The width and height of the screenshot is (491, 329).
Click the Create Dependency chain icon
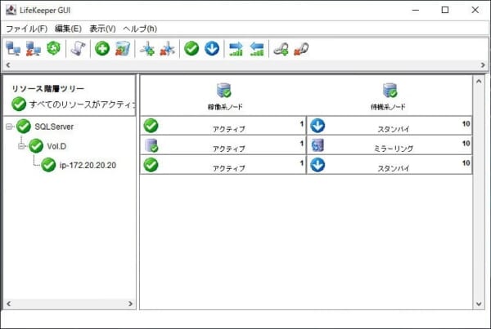(x=281, y=48)
